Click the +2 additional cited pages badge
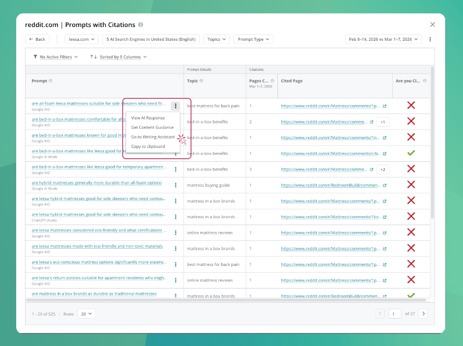Viewport: 463px width, 346px height. pos(382,170)
